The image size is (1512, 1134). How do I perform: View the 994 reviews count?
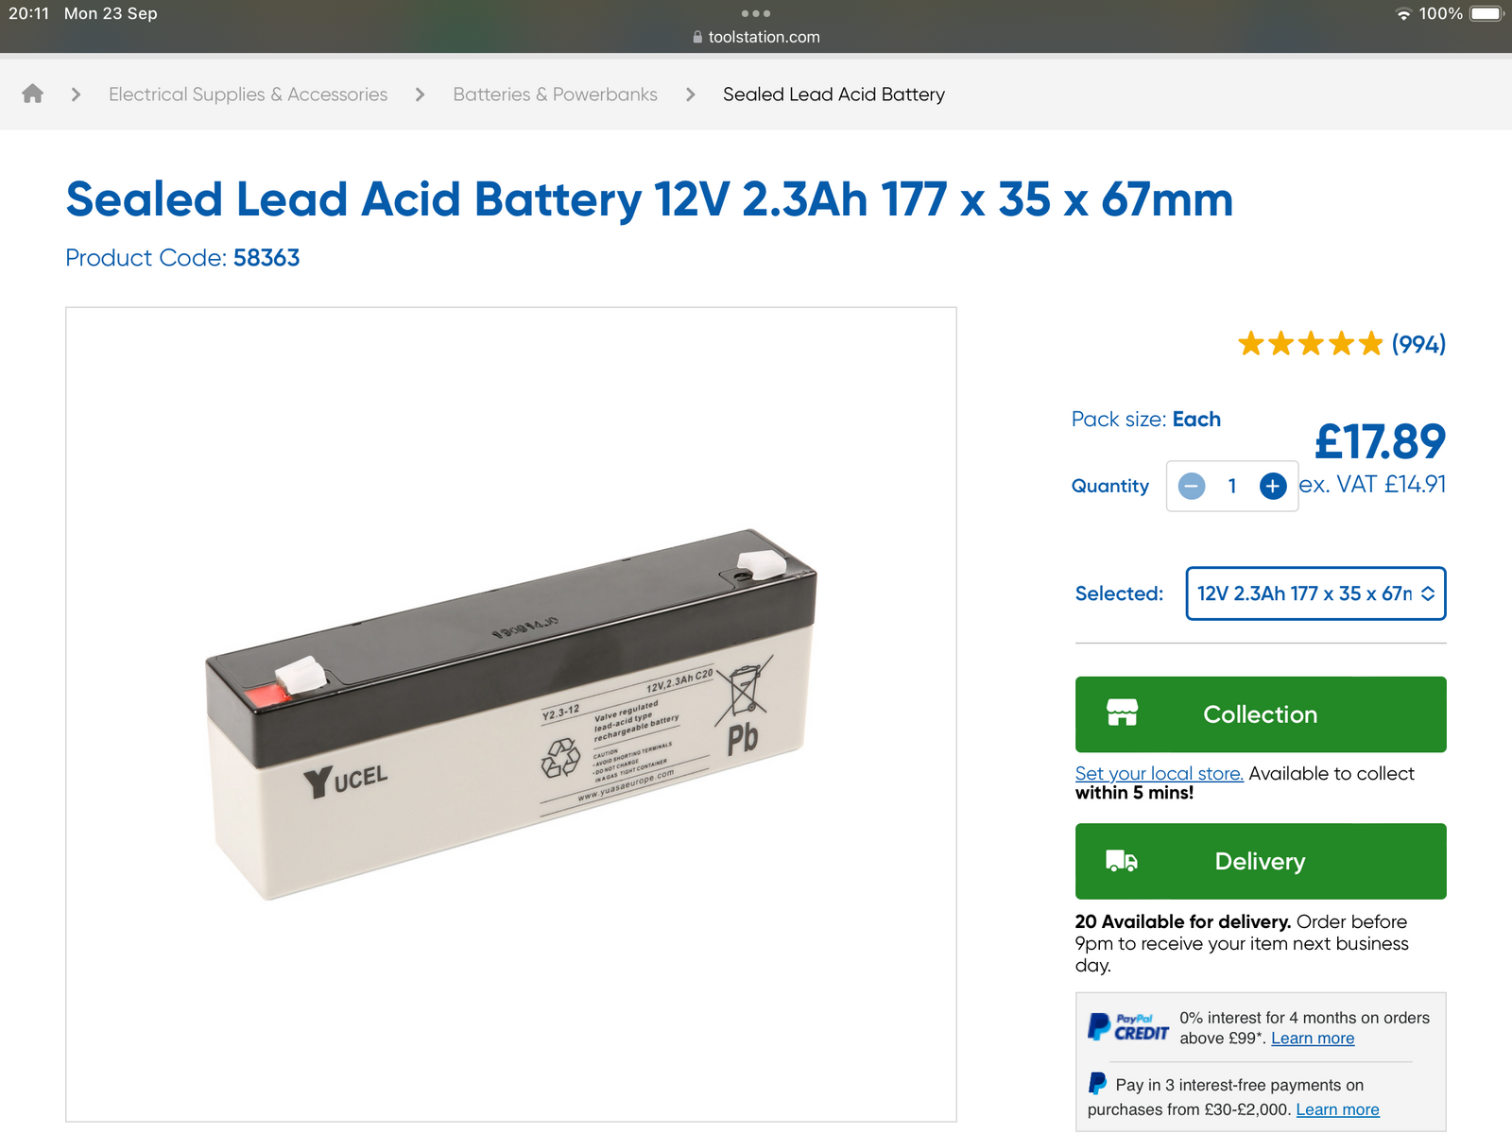pyautogui.click(x=1418, y=344)
